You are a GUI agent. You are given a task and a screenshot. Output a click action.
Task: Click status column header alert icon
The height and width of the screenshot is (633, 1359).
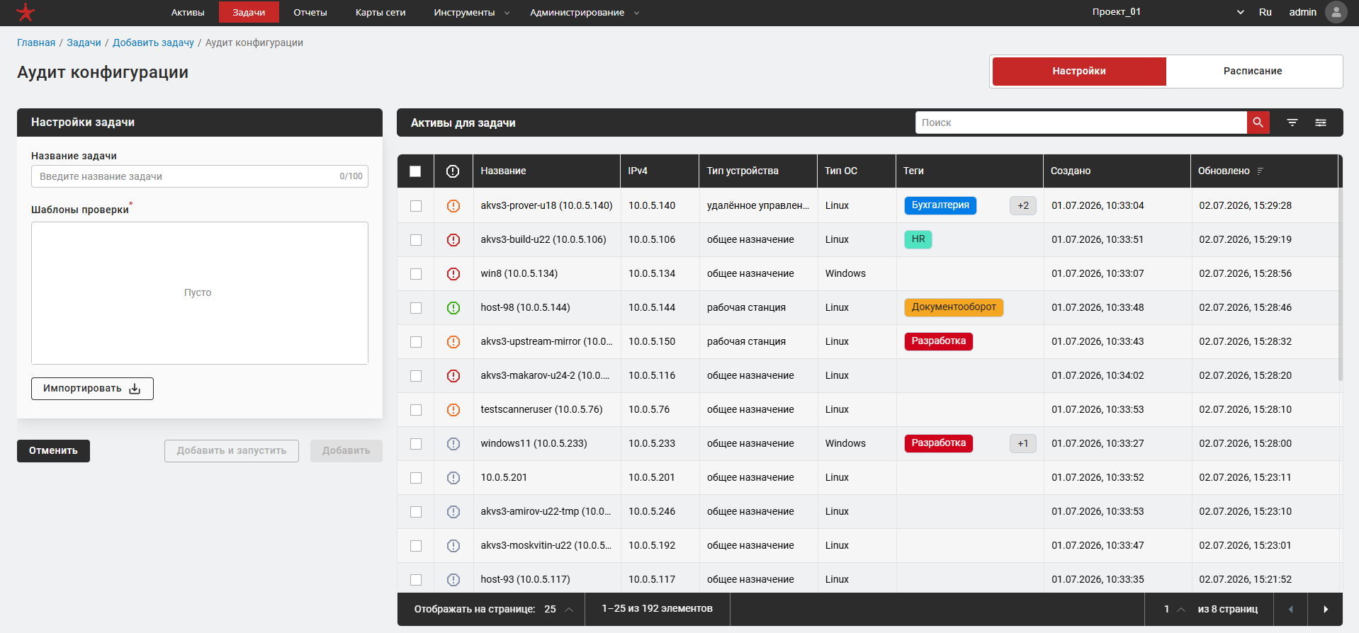coord(453,171)
